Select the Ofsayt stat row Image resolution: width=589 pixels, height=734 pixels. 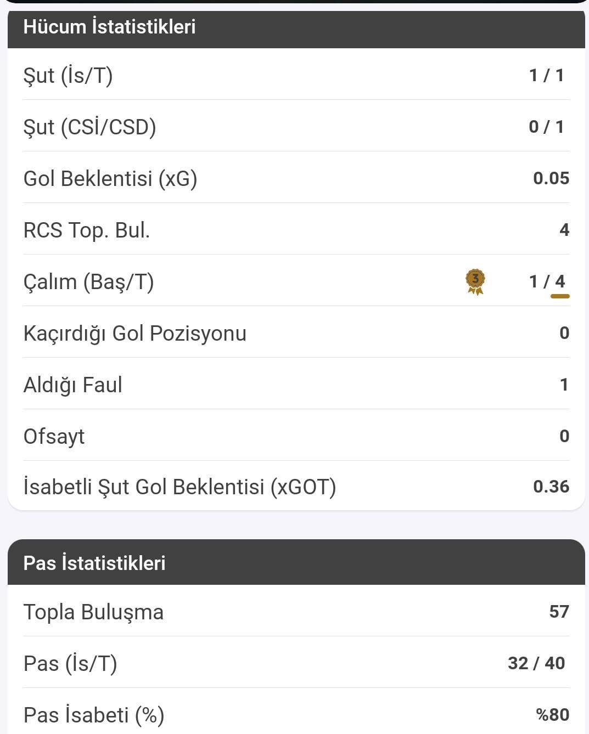click(x=296, y=436)
